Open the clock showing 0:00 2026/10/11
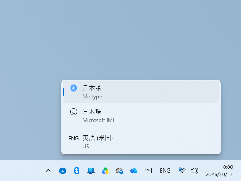 coord(219,171)
